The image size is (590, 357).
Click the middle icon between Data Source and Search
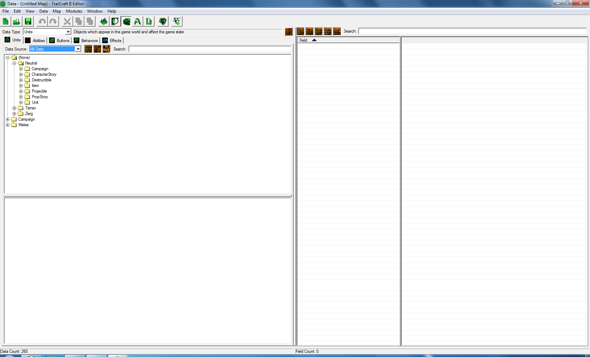(98, 49)
